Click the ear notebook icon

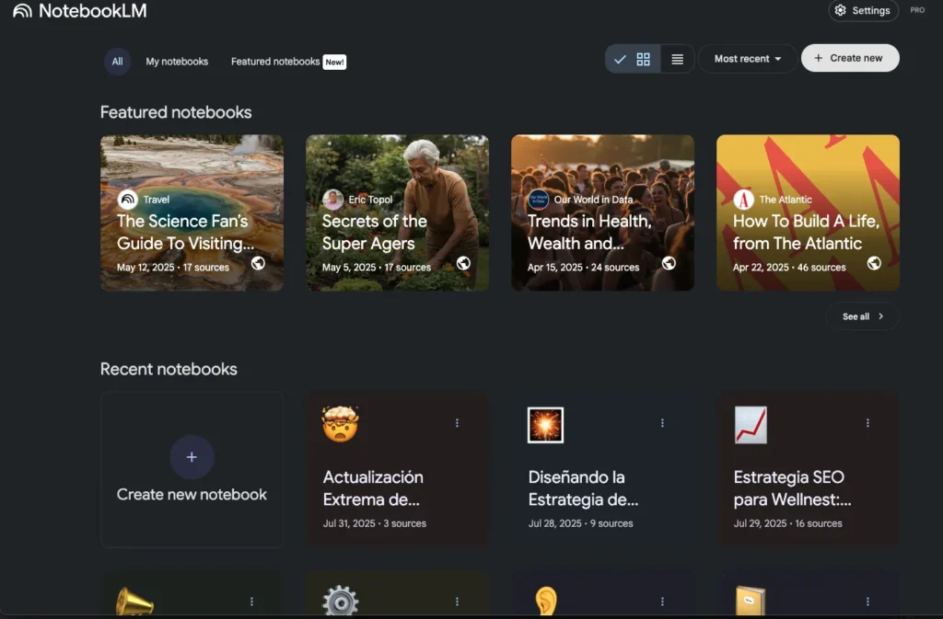click(x=546, y=601)
